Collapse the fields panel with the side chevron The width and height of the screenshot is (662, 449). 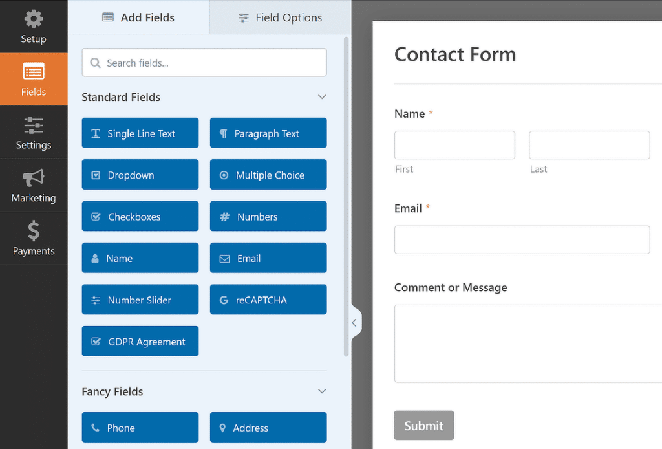coord(354,322)
